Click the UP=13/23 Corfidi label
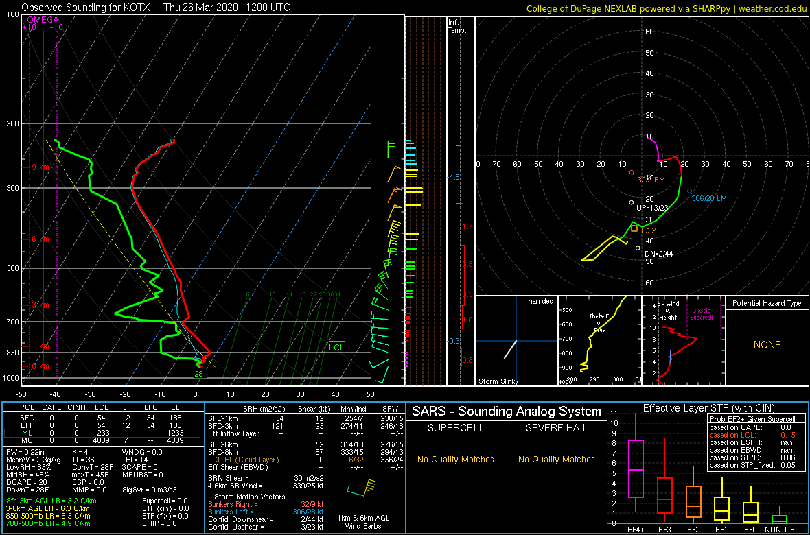 [x=652, y=208]
